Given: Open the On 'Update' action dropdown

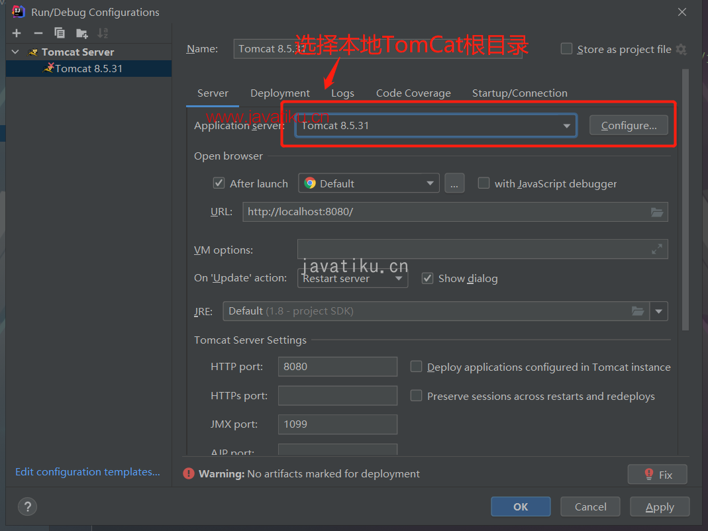Looking at the screenshot, I should click(x=352, y=278).
